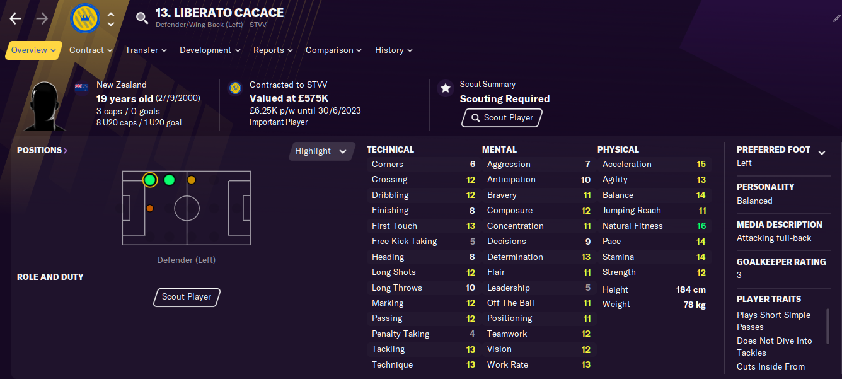Viewport: 842px width, 379px height.
Task: Click the player silhouette portrait
Action: (x=45, y=105)
